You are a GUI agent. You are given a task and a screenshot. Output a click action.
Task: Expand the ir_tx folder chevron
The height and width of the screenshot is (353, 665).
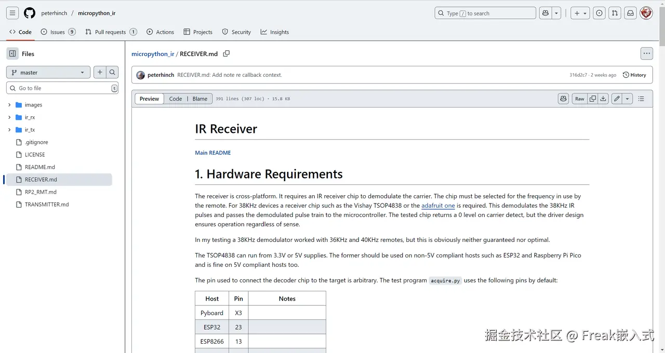(x=9, y=130)
